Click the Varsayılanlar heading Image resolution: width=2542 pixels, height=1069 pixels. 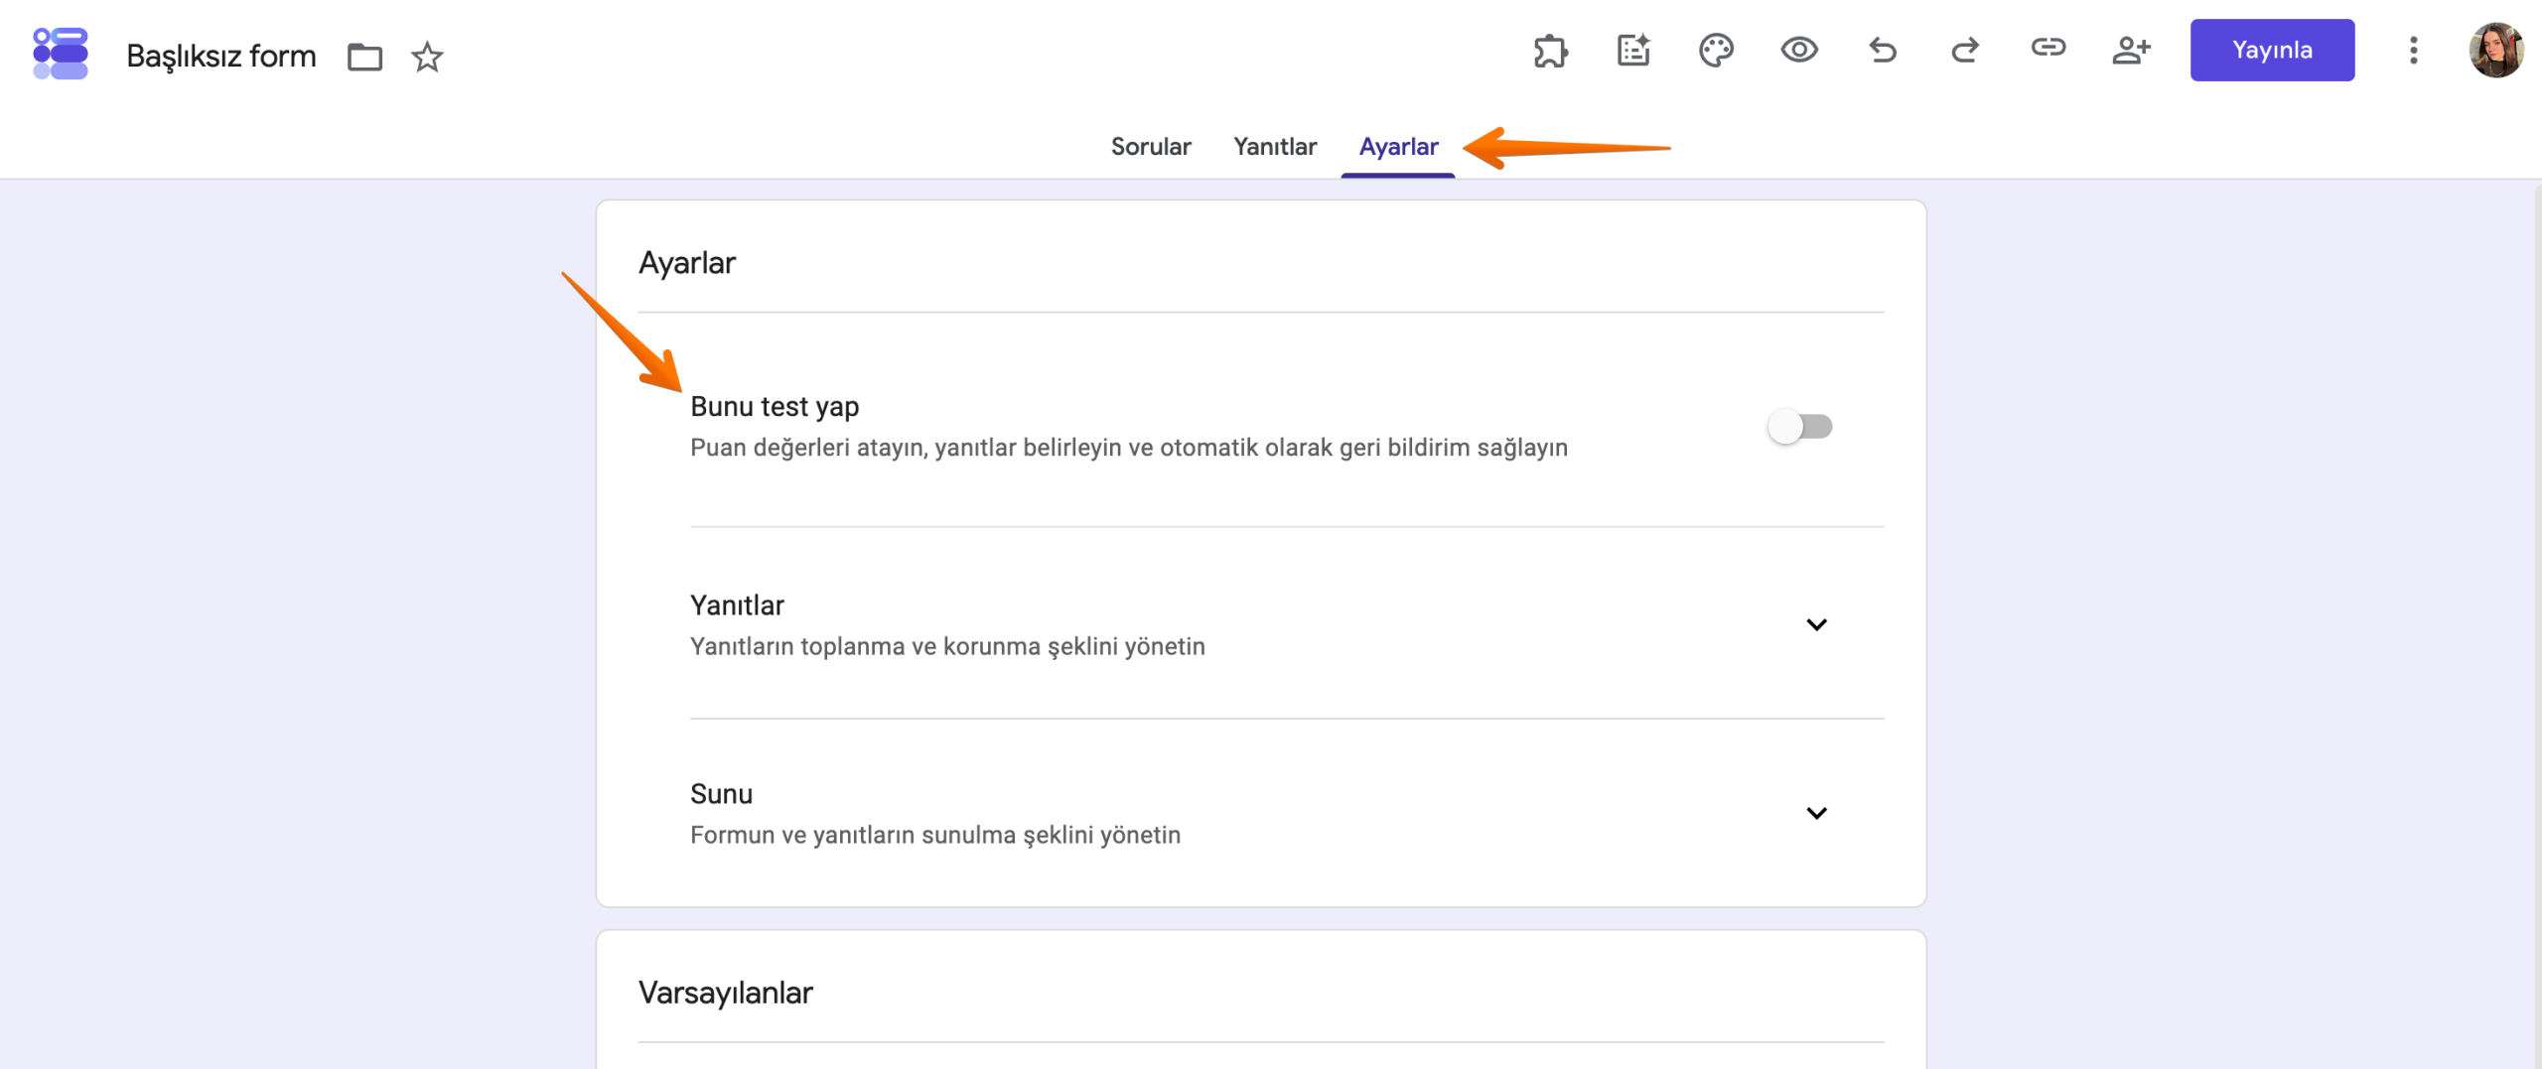click(x=726, y=993)
